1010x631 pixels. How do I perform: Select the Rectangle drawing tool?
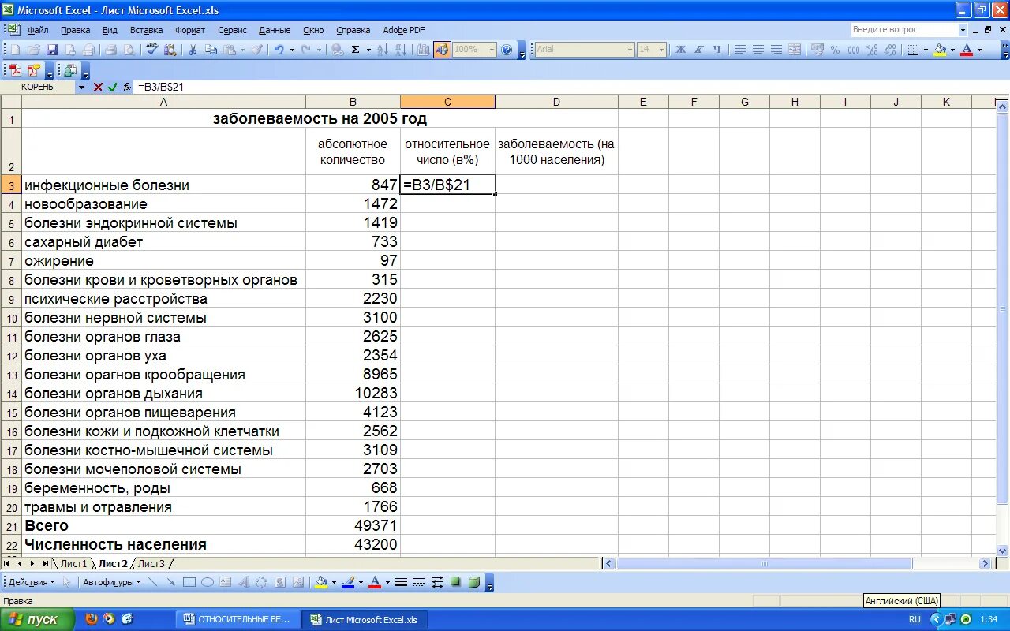pyautogui.click(x=189, y=582)
